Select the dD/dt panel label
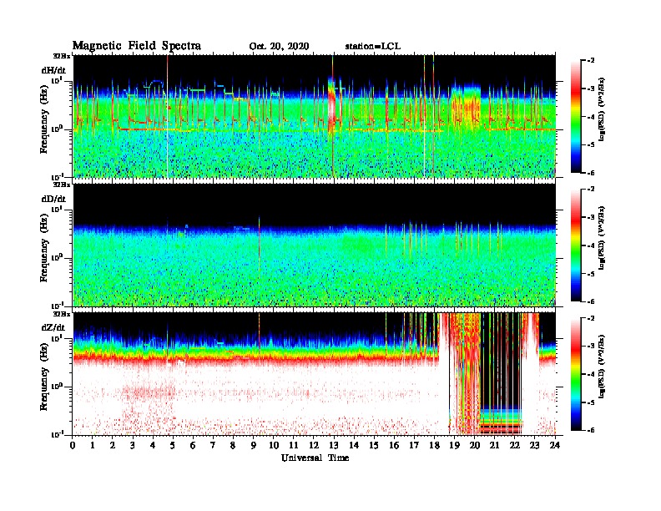The height and width of the screenshot is (511, 661). (x=53, y=199)
